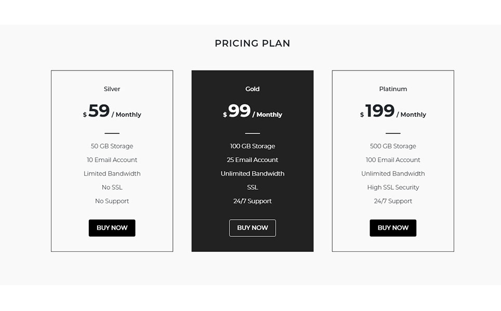The height and width of the screenshot is (311, 501).
Task: Click the $99 monthly price
Action: point(252,111)
